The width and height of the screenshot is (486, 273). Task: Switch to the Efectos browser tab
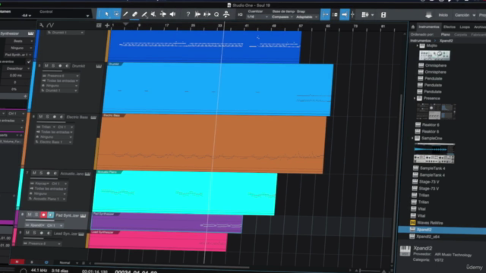point(449,27)
